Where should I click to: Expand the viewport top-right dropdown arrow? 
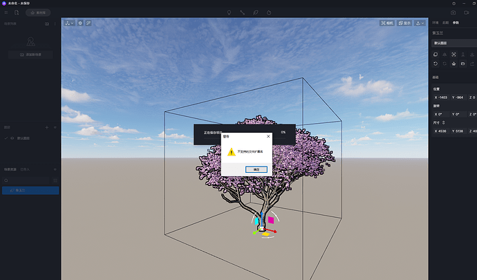420,23
